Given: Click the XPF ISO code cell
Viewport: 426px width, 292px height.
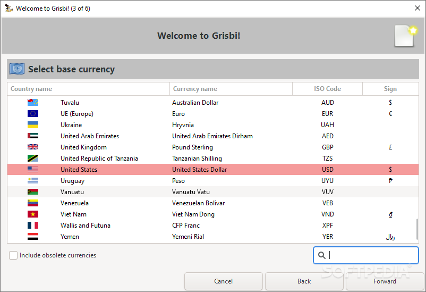Looking at the screenshot, I should [327, 226].
